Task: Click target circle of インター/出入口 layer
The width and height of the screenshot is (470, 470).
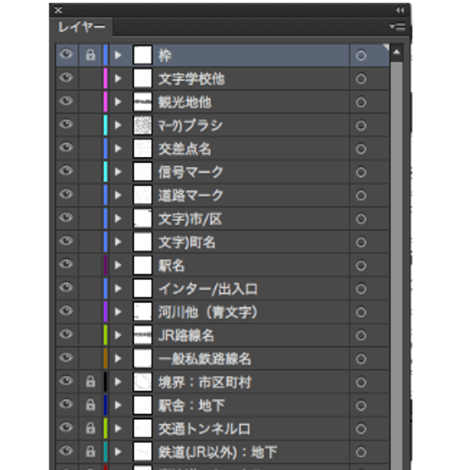Action: (361, 289)
